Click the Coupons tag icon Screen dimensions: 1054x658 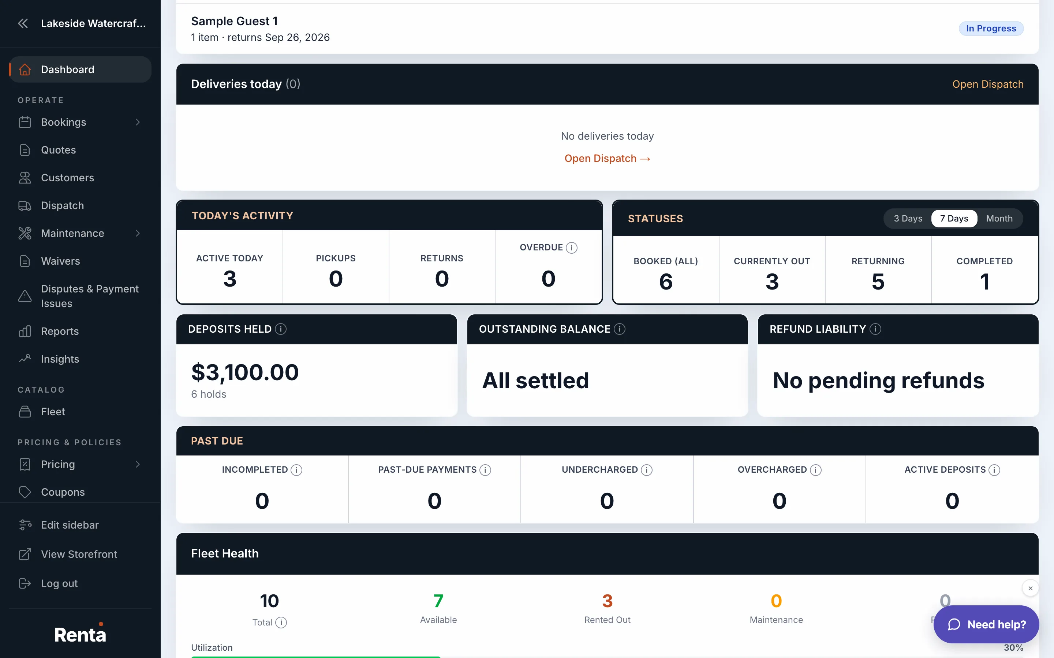coord(25,492)
